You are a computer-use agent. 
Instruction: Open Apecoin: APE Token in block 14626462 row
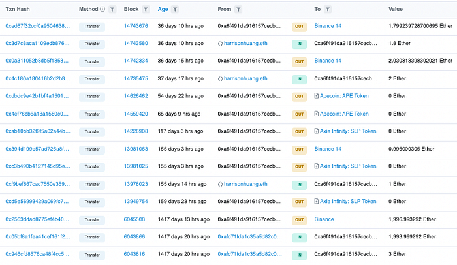click(x=344, y=95)
